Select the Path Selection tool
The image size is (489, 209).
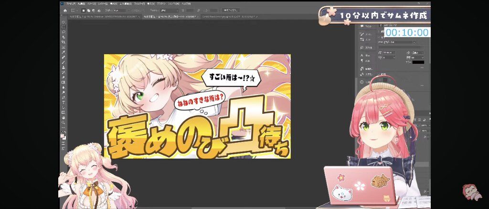pyautogui.click(x=64, y=107)
